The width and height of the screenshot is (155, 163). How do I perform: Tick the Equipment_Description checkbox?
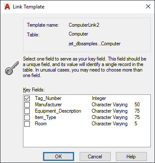(x=27, y=111)
